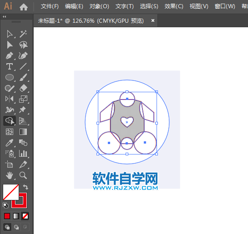Enable Draw Behind mode
The width and height of the screenshot is (248, 234).
coord(16,227)
